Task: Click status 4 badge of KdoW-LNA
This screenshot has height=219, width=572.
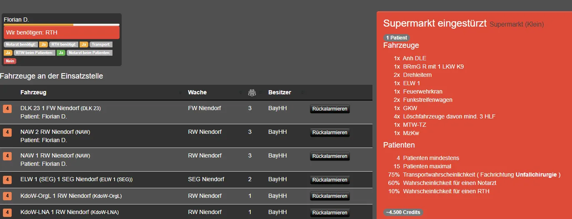Action: pos(7,212)
